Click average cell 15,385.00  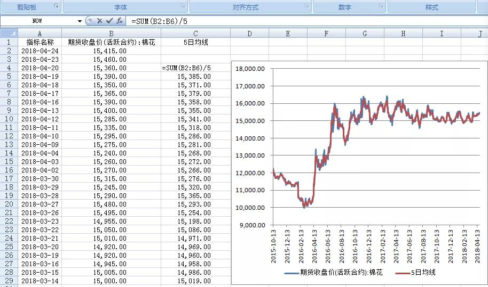(196, 76)
